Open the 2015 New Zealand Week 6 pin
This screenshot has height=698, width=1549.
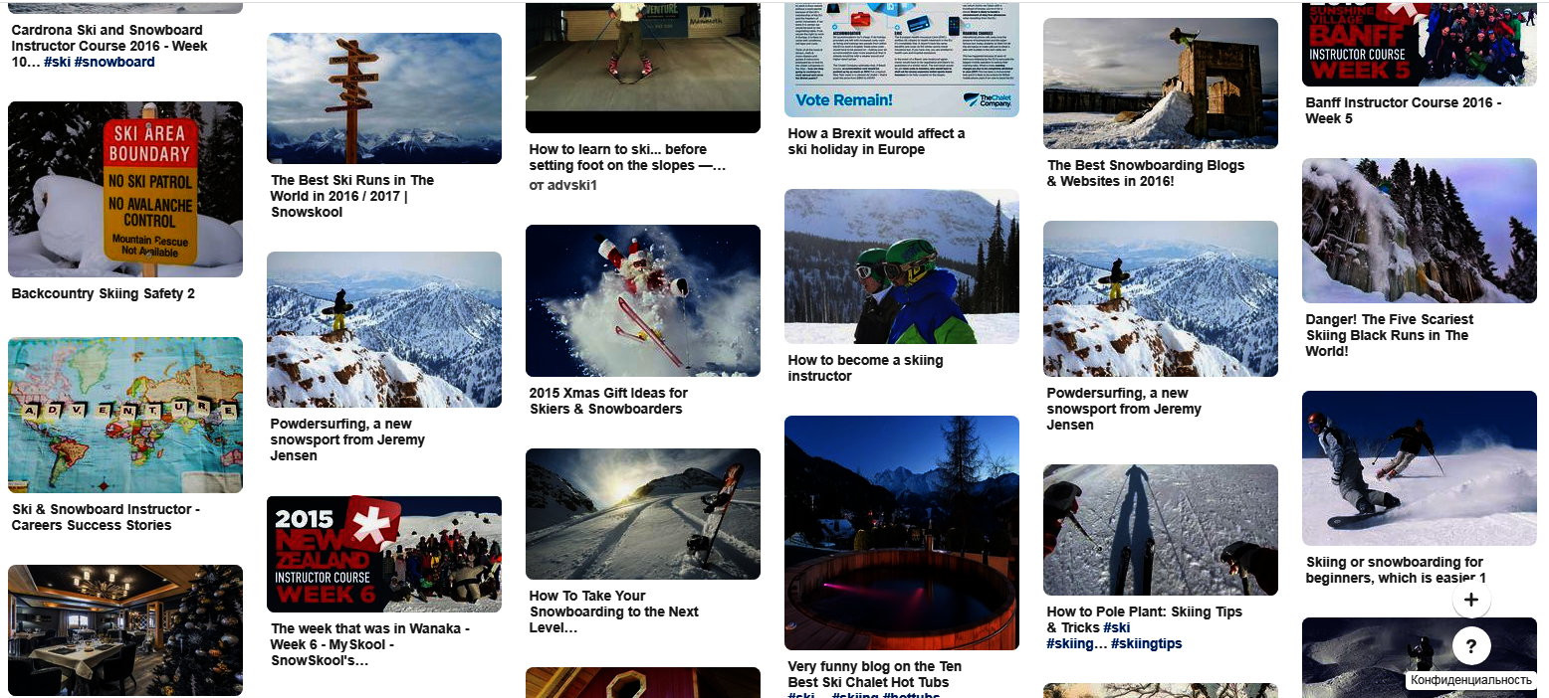(x=384, y=554)
